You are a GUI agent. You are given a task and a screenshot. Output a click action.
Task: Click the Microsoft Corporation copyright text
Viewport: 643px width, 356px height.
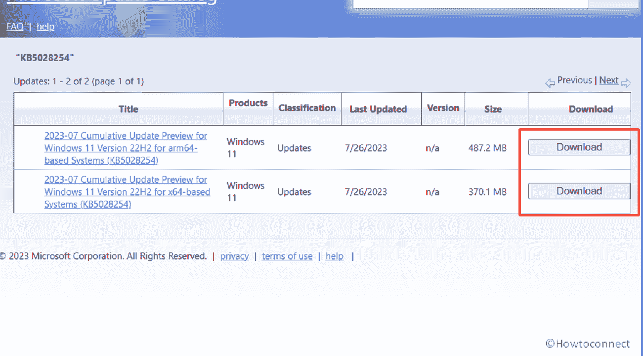[103, 256]
